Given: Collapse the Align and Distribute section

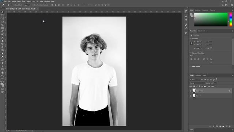Looking at the screenshot, I should (190, 53).
